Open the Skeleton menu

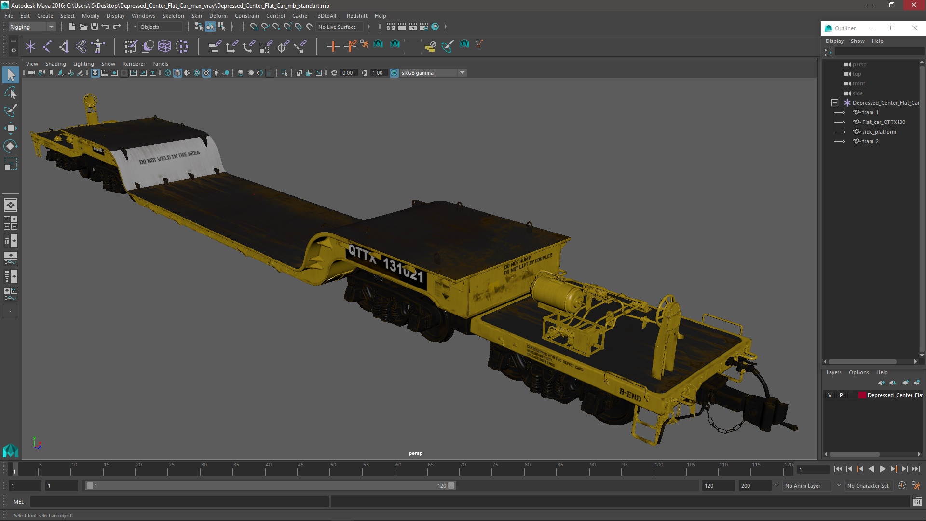173,16
